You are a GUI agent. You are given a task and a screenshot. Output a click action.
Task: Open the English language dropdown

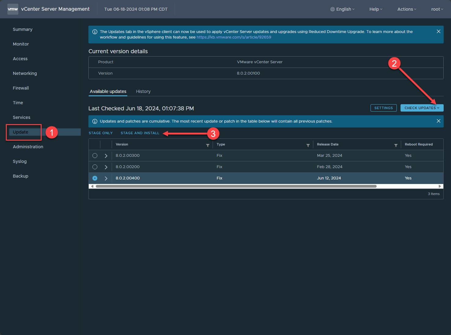[342, 9]
